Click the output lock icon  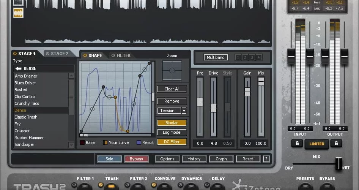pyautogui.click(x=336, y=143)
